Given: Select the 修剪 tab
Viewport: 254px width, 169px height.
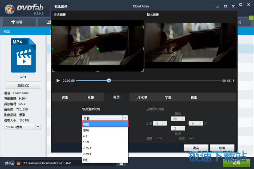Looking at the screenshot, I should click(117, 97).
